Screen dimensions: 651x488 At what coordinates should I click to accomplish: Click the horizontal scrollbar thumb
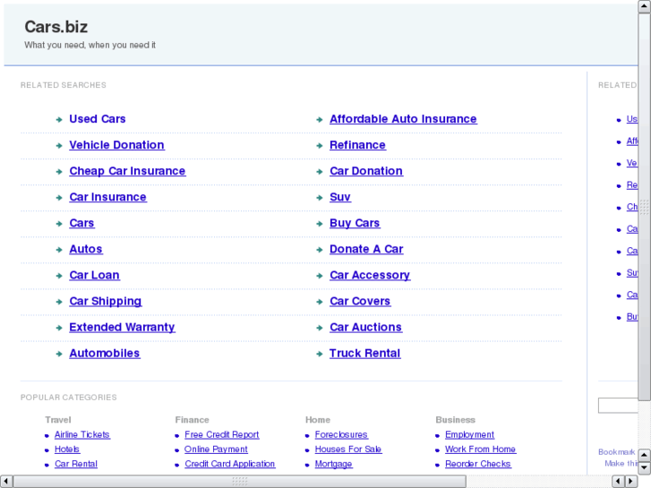point(240,482)
